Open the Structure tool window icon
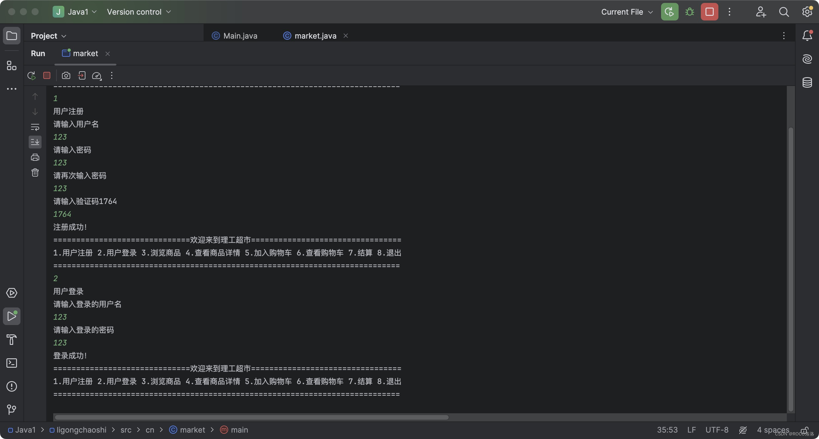819x439 pixels. (x=12, y=65)
